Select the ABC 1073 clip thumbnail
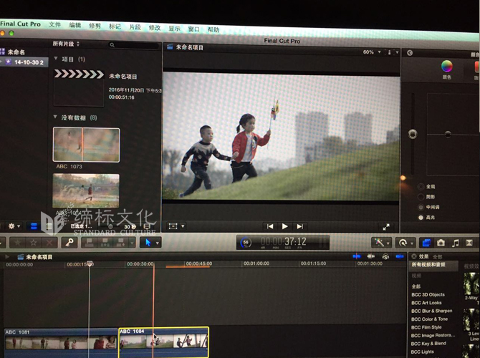This screenshot has height=358, width=480. (x=86, y=145)
